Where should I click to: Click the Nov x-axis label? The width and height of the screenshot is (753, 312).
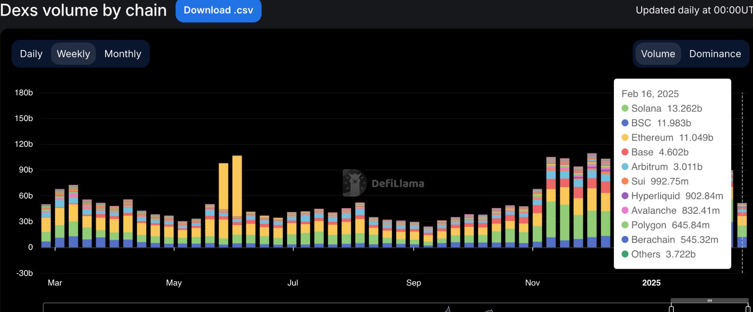point(532,283)
